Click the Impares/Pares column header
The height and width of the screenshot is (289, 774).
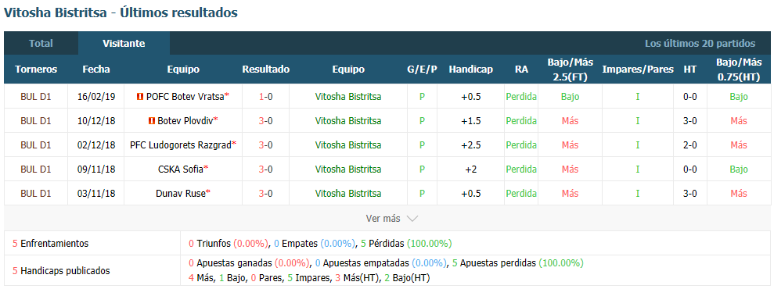(x=638, y=70)
